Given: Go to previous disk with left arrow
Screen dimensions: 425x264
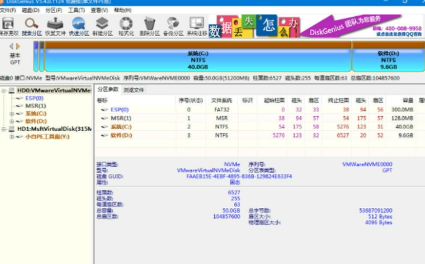Looking at the screenshot, I should [12, 46].
